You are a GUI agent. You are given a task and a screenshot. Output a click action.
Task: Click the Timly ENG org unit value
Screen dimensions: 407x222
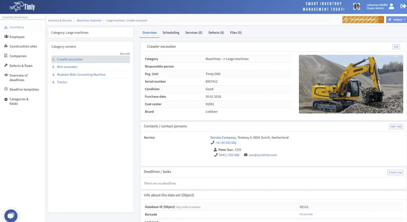click(x=213, y=74)
